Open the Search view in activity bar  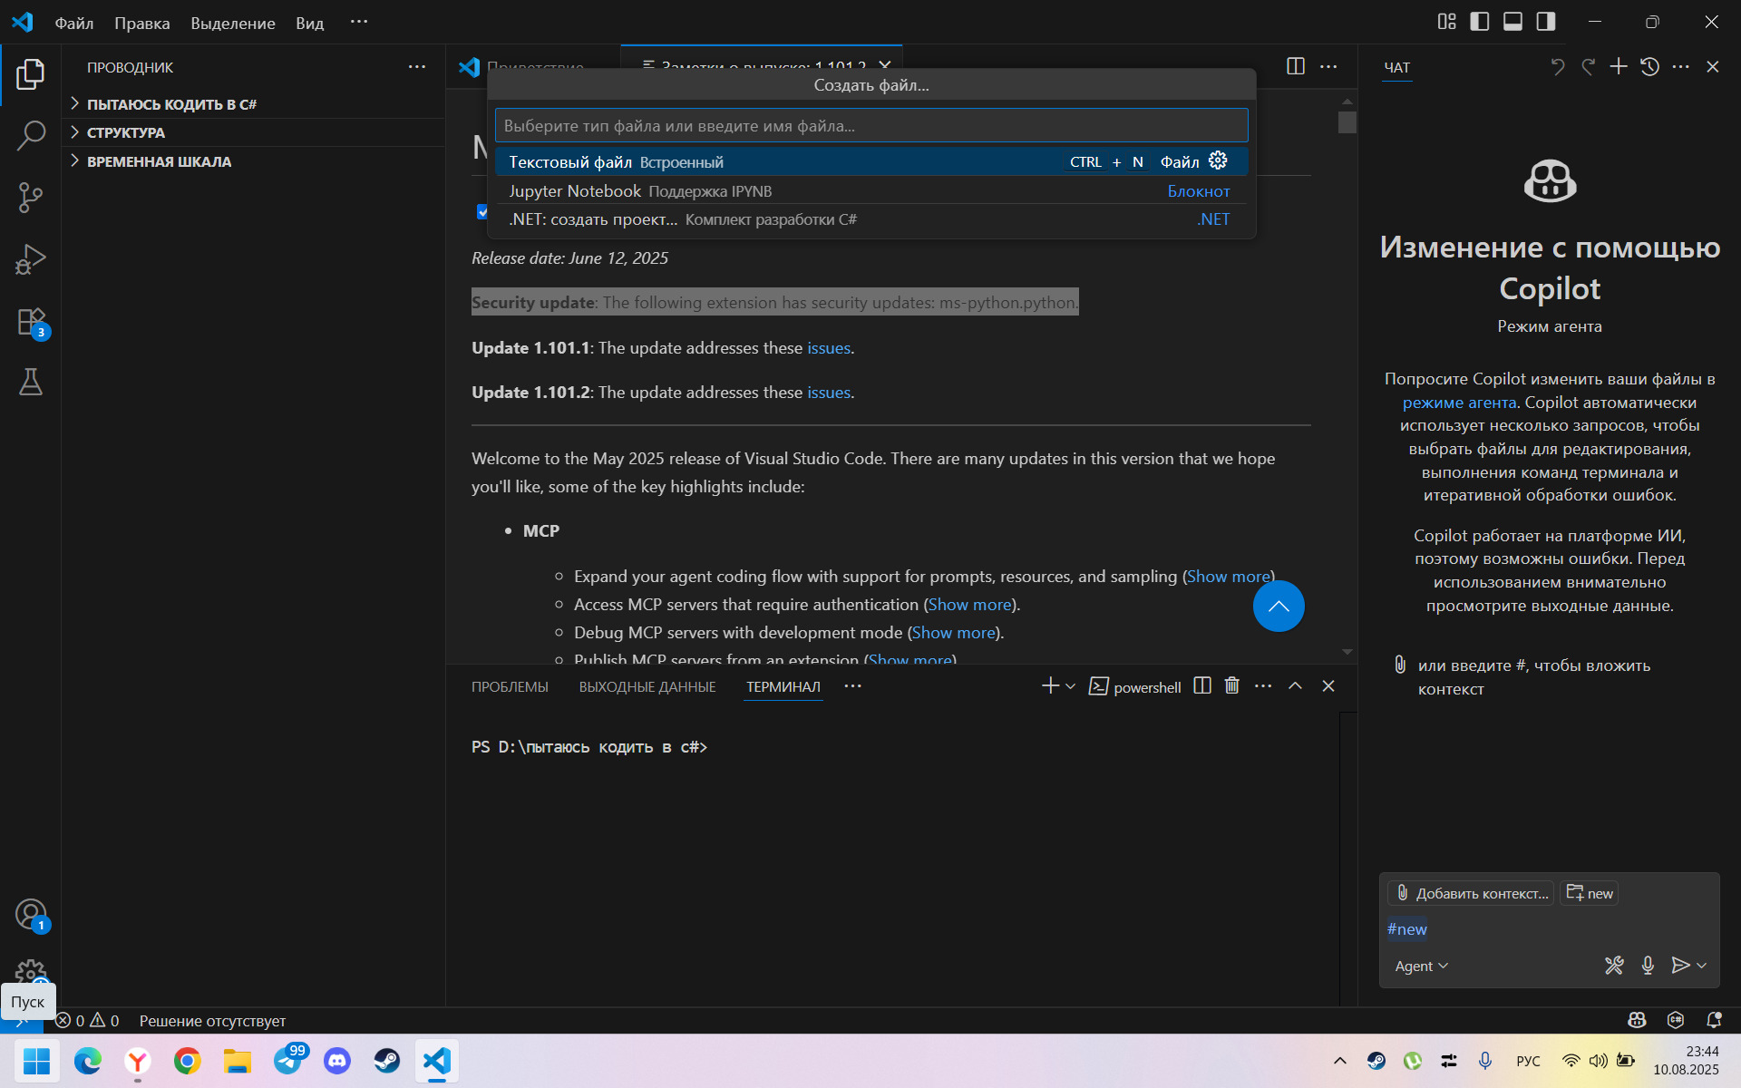tap(31, 136)
